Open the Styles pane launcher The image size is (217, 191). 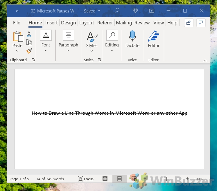[x=99, y=60]
